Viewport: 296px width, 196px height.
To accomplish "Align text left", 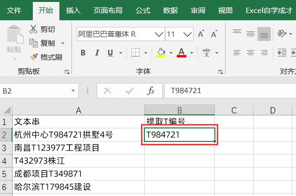I will [x=237, y=53].
